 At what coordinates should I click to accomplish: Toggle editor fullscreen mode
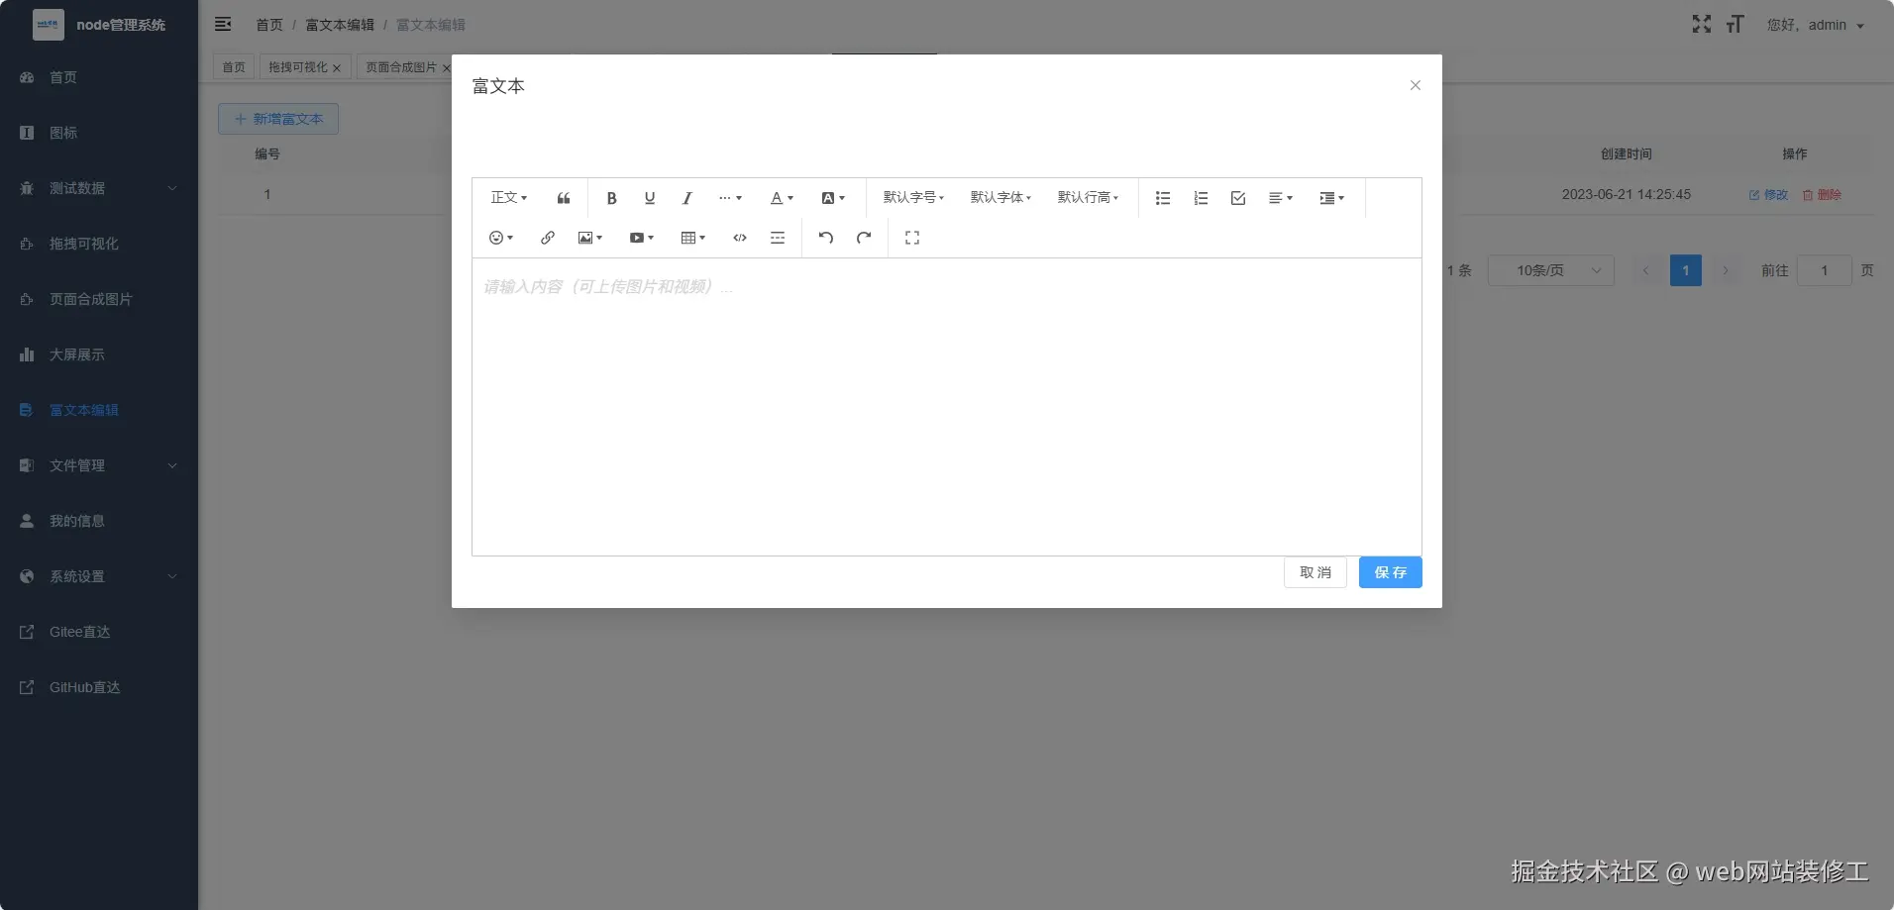click(x=912, y=238)
